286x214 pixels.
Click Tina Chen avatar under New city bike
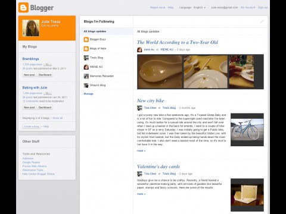[139, 108]
